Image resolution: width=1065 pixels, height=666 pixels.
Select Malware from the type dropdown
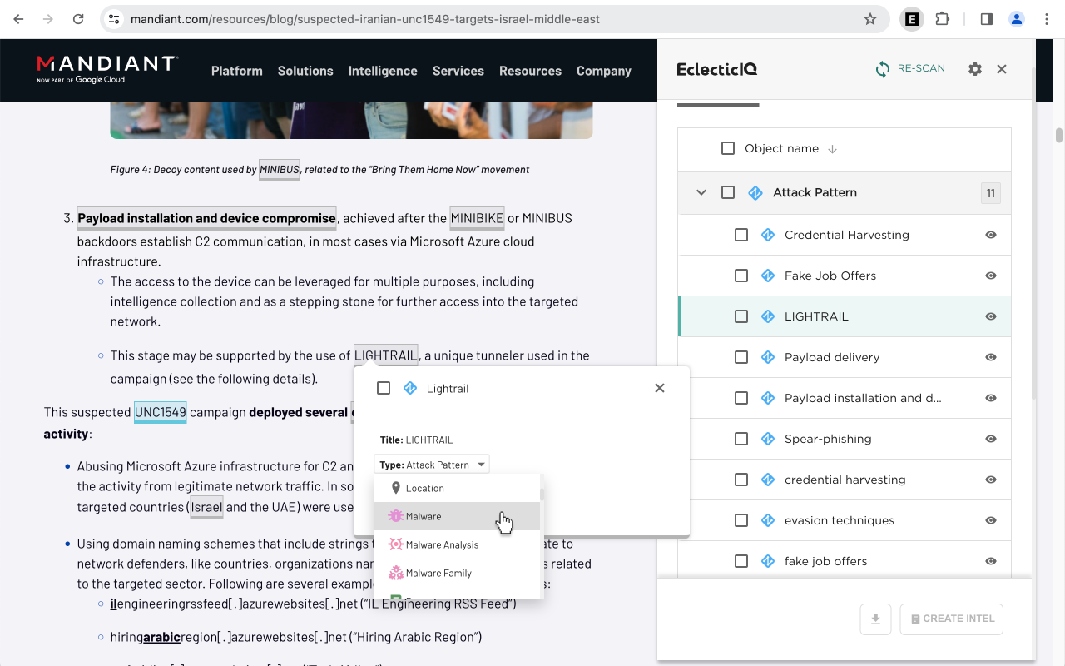pyautogui.click(x=457, y=516)
